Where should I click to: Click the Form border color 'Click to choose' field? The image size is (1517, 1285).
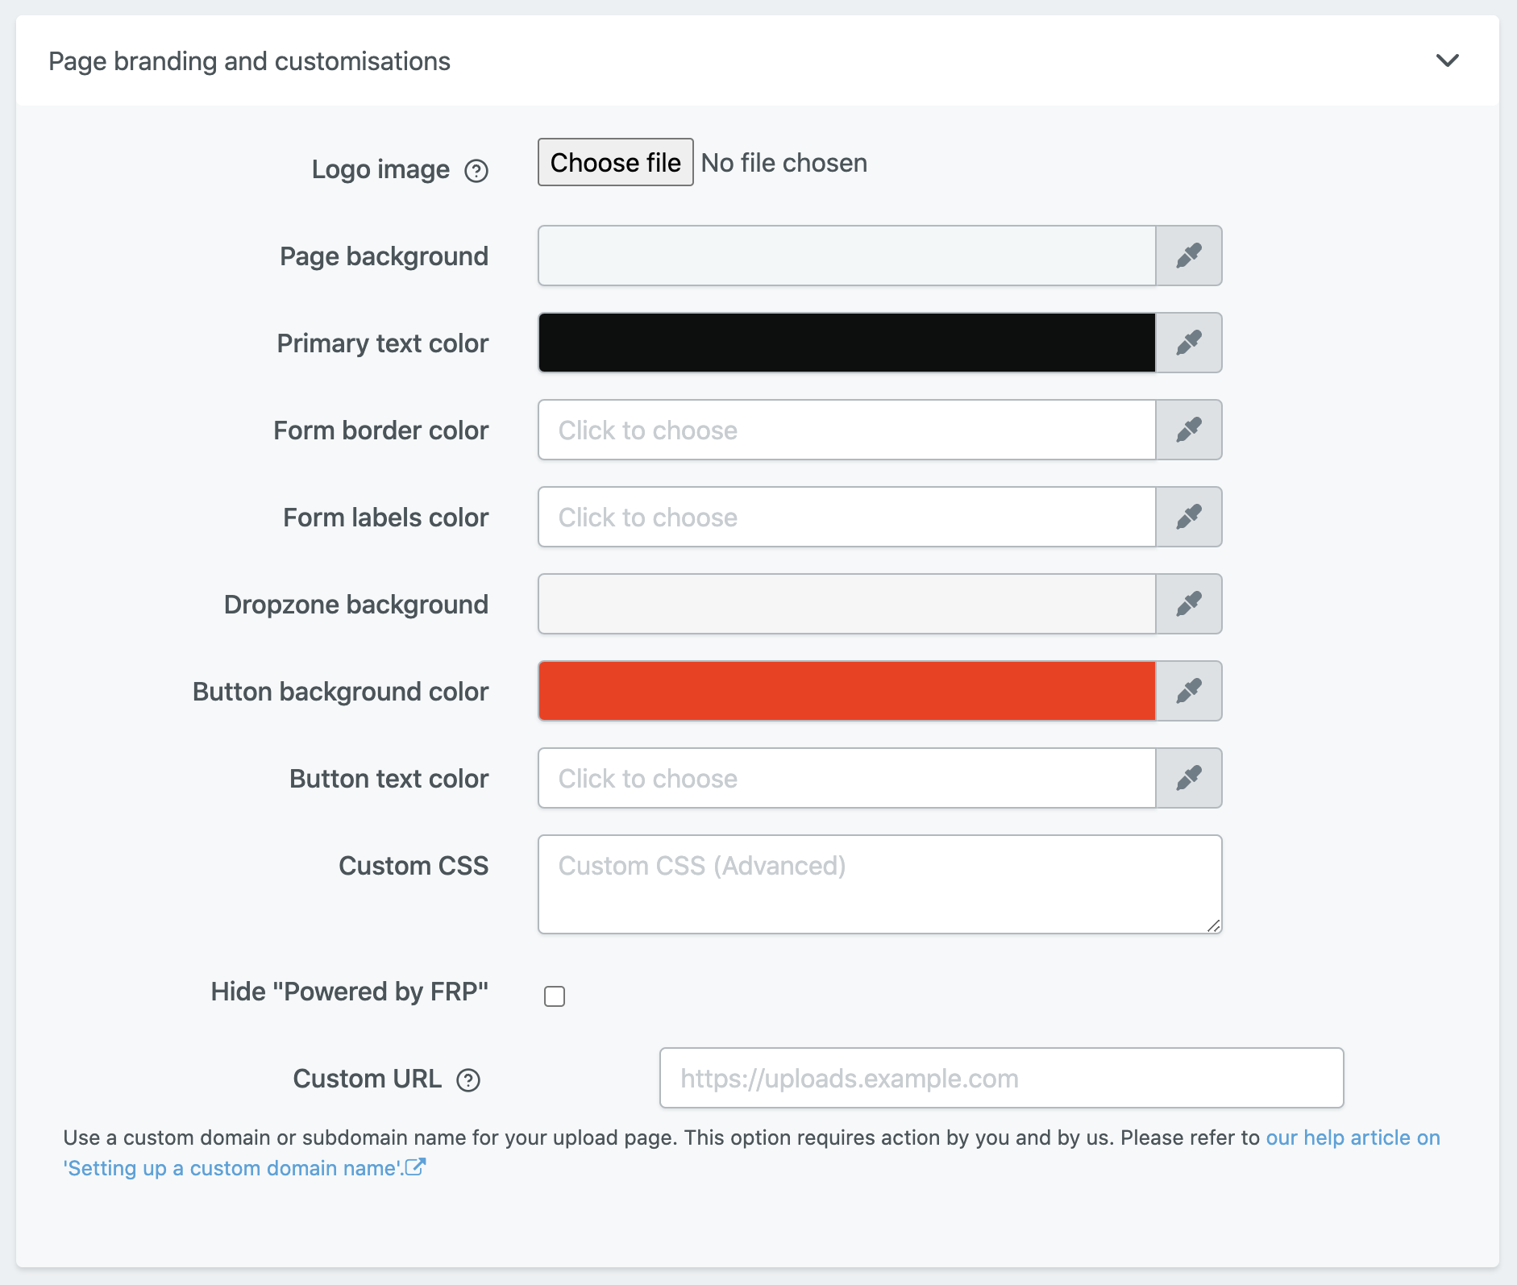(x=846, y=430)
